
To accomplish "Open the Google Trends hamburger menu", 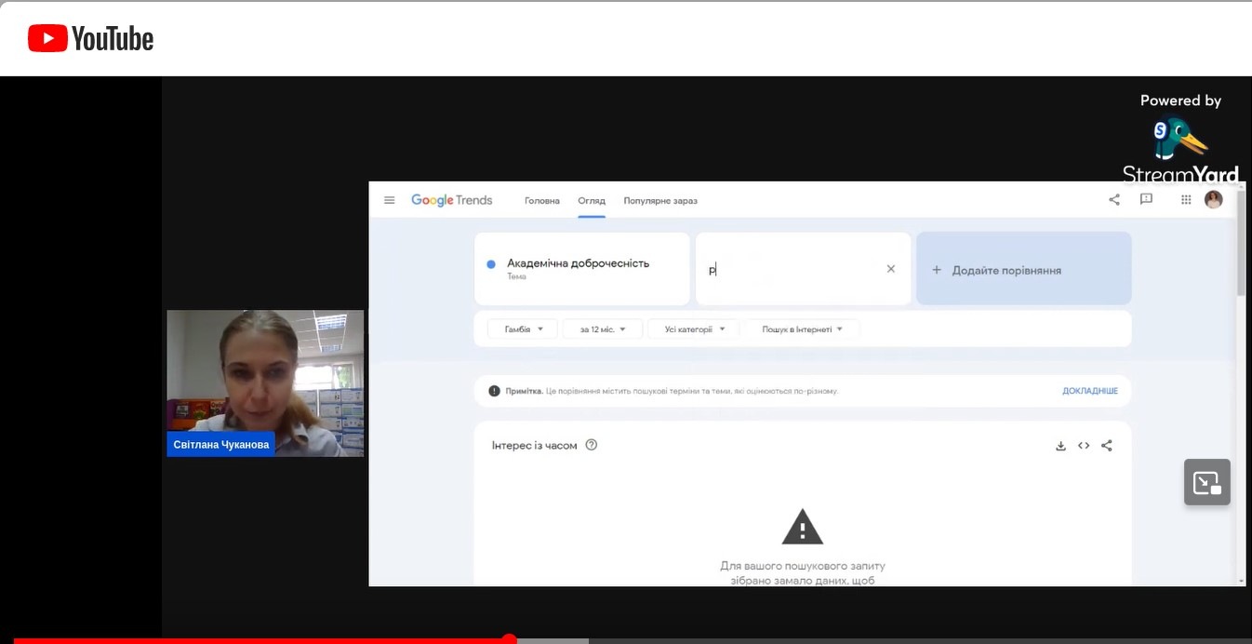I will point(390,200).
